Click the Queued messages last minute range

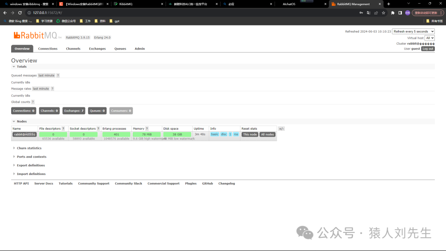(46, 75)
